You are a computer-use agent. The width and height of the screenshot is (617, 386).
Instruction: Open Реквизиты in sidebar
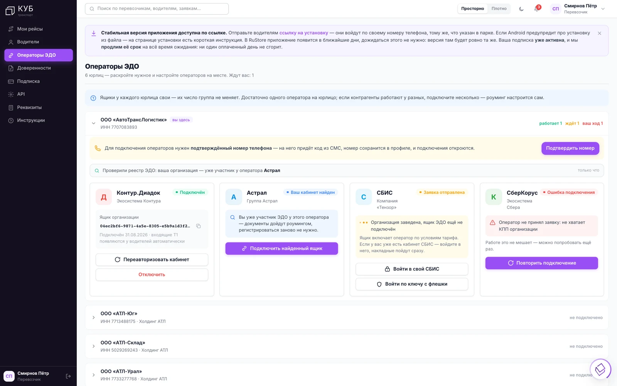[39, 107]
